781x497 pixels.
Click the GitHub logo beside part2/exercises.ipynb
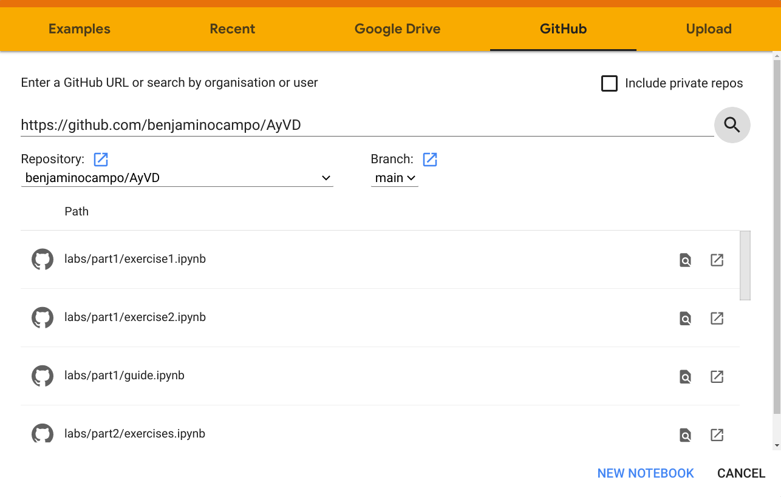[x=43, y=433]
